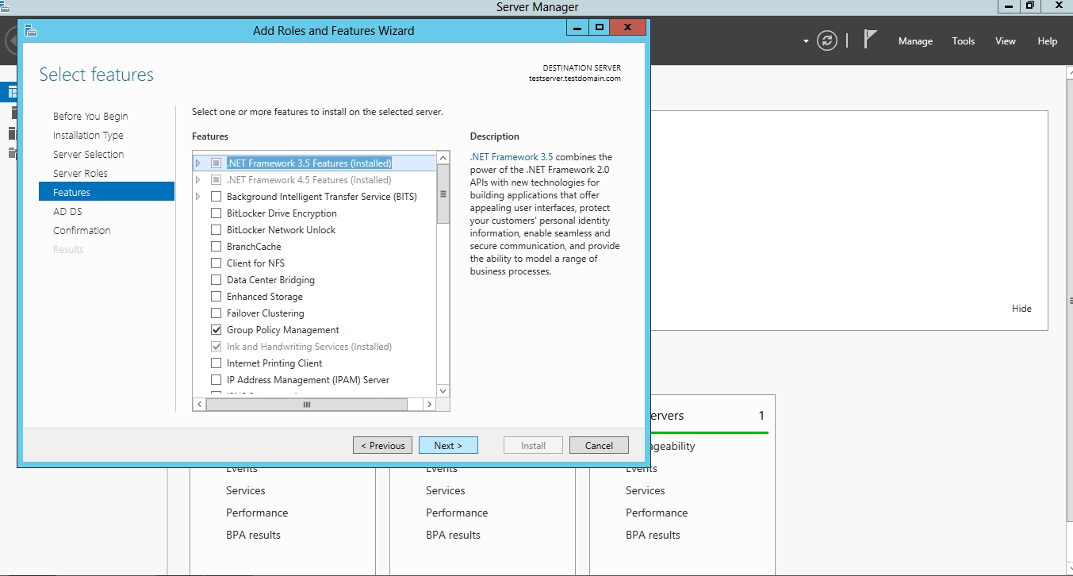
Task: Click the scroll down arrow in Features list
Action: coord(443,390)
